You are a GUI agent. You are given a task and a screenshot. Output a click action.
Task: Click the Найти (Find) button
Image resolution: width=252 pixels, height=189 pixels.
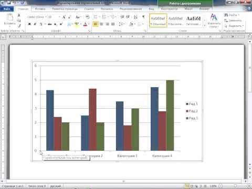(x=232, y=15)
